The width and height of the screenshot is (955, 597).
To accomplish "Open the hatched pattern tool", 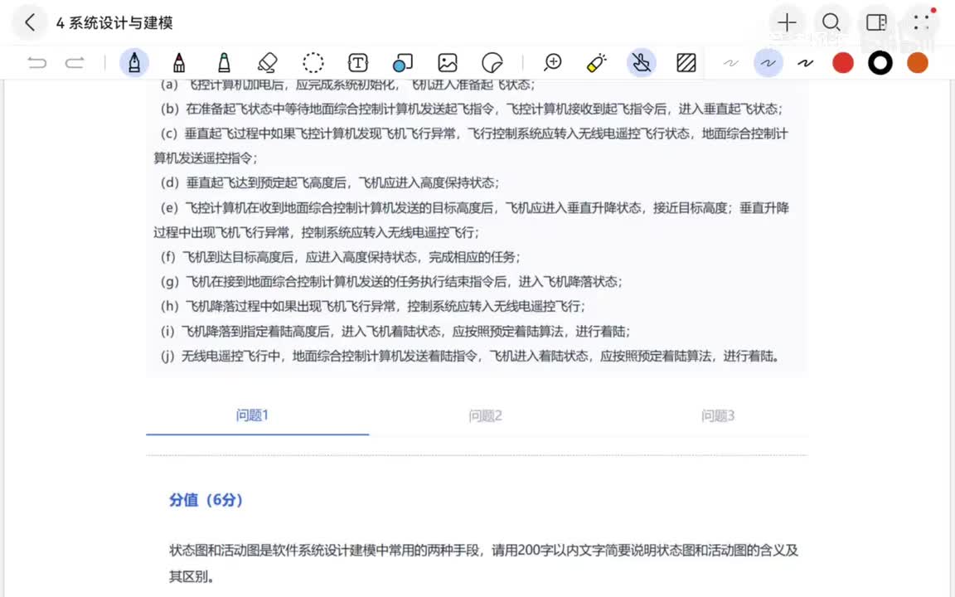I will tap(686, 62).
